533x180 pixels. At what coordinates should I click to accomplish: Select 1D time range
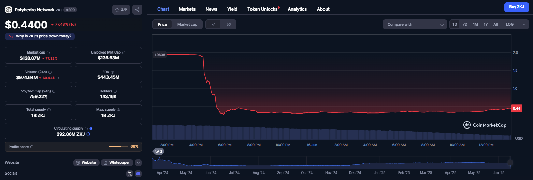[455, 24]
